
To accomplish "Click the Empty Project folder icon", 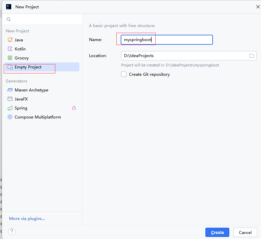I will [10, 67].
